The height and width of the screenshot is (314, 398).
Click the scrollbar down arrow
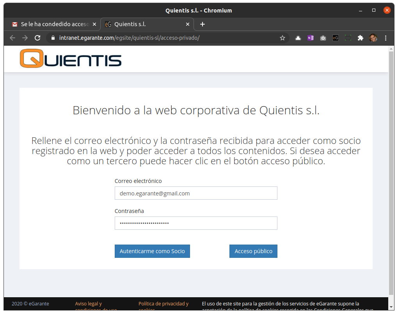[x=391, y=307]
